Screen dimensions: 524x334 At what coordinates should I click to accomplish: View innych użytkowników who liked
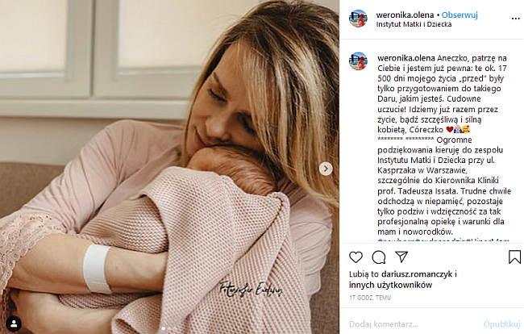(391, 285)
